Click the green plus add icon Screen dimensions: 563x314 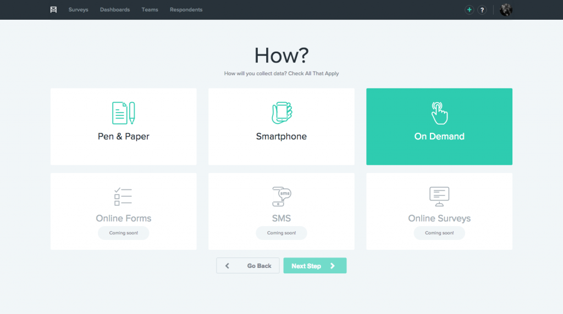pyautogui.click(x=469, y=10)
